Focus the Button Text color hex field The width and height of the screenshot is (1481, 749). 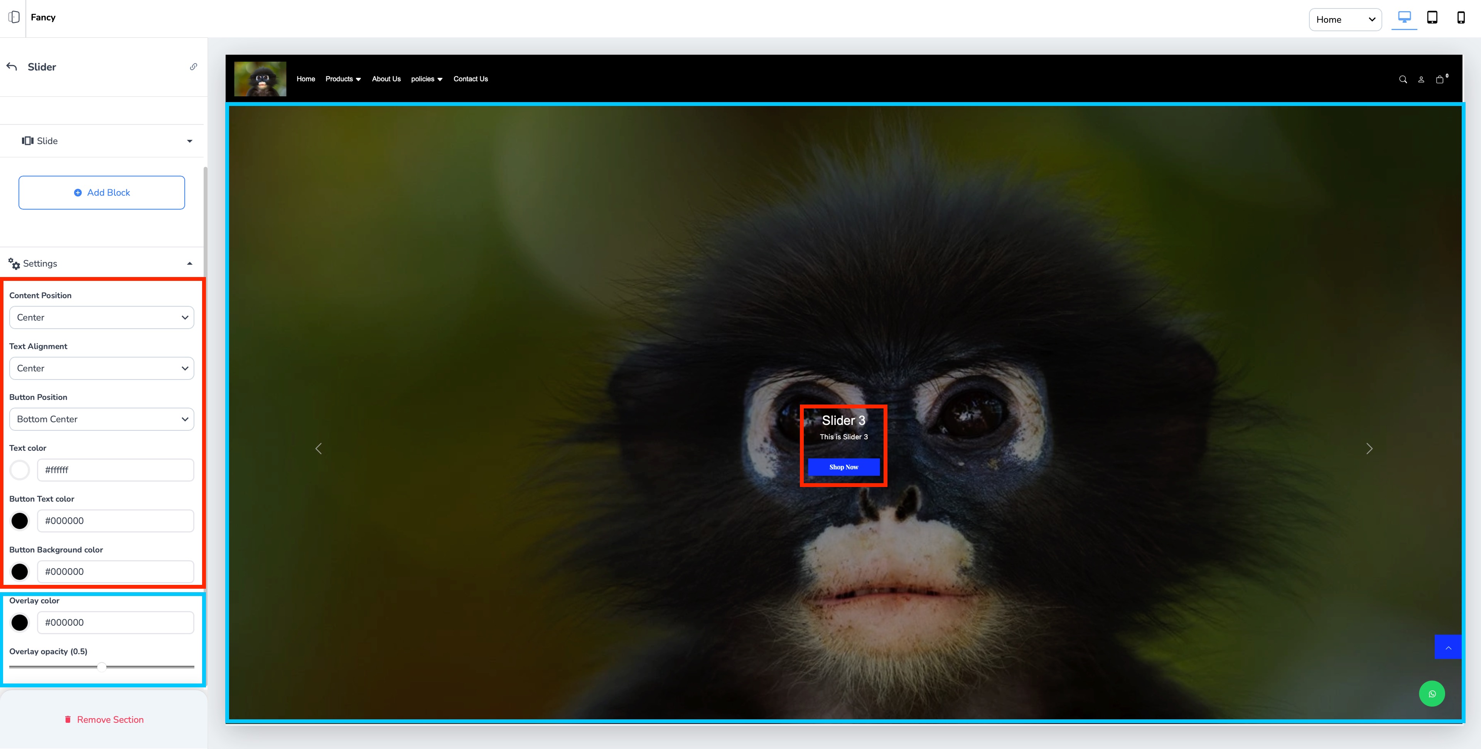point(116,521)
